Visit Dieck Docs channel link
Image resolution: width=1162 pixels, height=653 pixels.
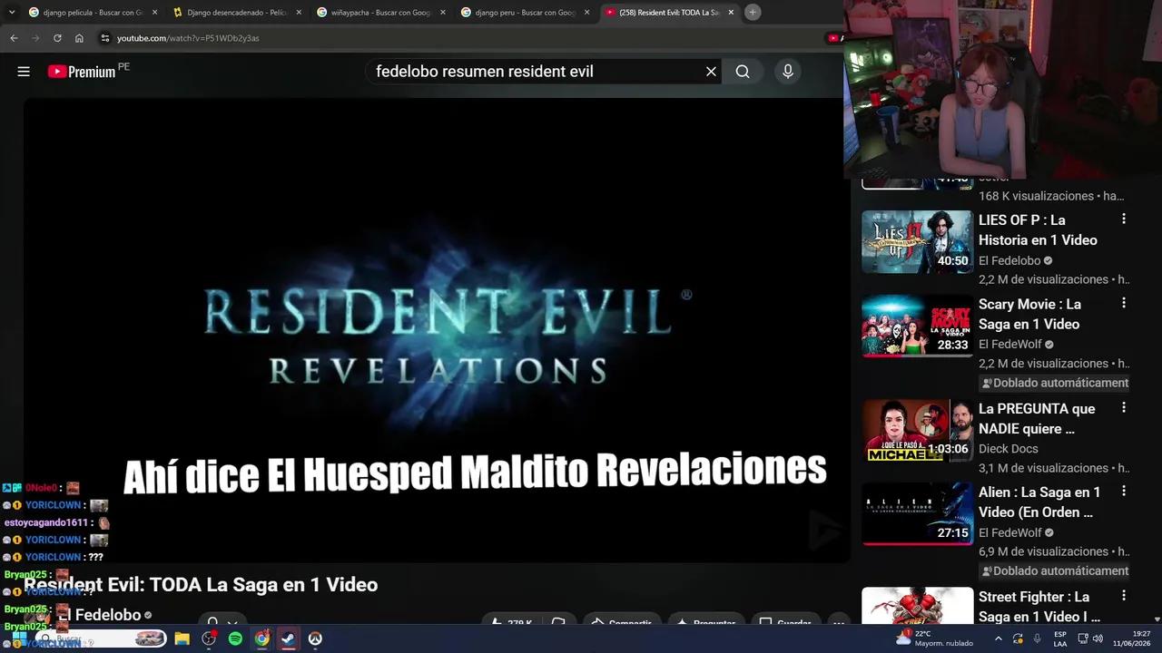click(1008, 449)
